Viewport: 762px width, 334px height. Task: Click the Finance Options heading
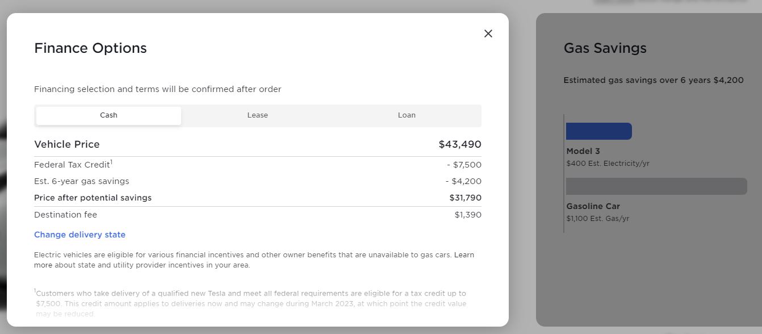pos(90,48)
